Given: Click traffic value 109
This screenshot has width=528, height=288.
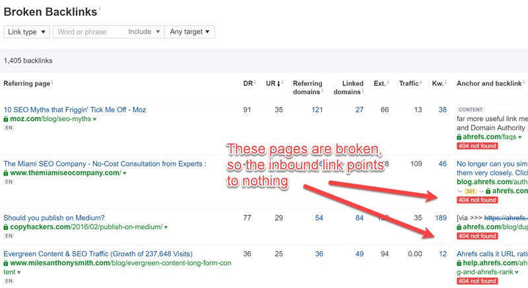Looking at the screenshot, I should pos(416,164).
